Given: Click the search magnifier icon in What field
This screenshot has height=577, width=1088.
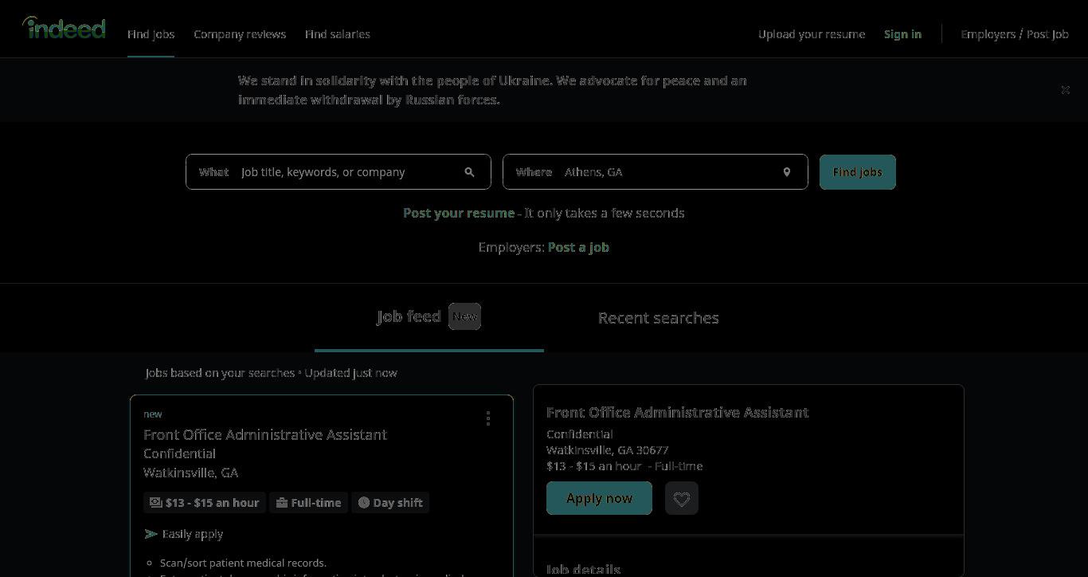Looking at the screenshot, I should click(x=469, y=172).
